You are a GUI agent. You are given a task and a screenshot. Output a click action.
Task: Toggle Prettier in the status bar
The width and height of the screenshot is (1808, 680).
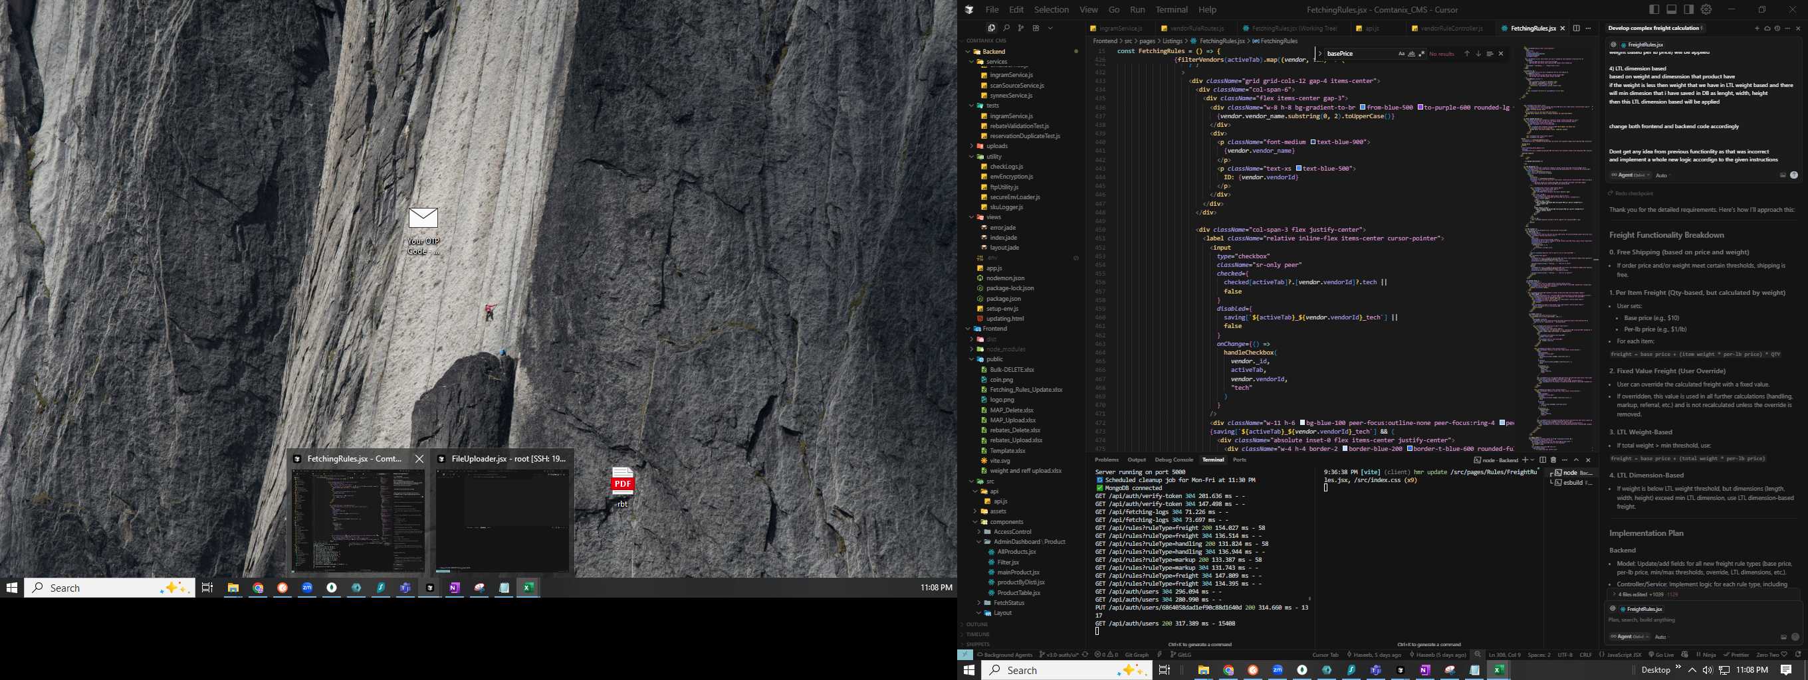point(1736,655)
